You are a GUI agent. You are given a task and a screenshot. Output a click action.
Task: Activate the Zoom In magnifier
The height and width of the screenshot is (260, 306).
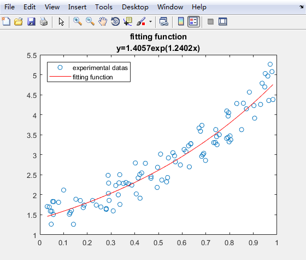click(78, 21)
